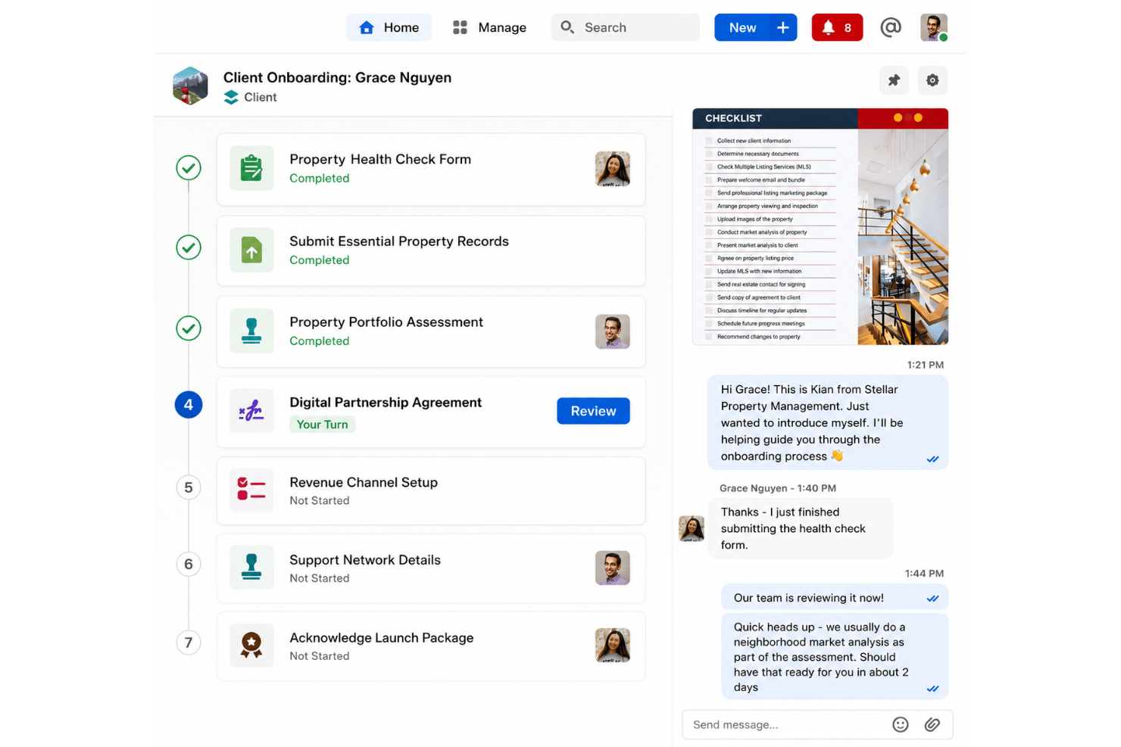The height and width of the screenshot is (747, 1121).
Task: Open the user profile avatar menu
Action: [x=934, y=27]
